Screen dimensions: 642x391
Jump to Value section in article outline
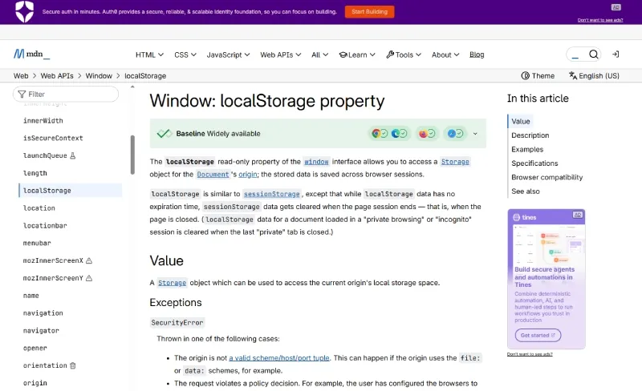point(520,121)
